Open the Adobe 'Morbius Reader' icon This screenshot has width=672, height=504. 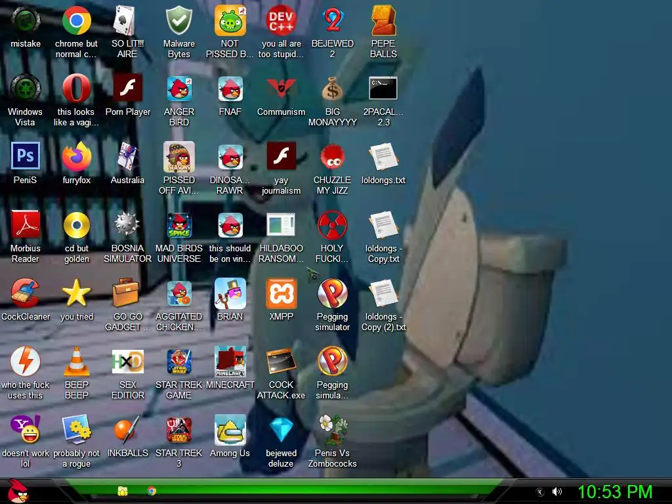(26, 224)
